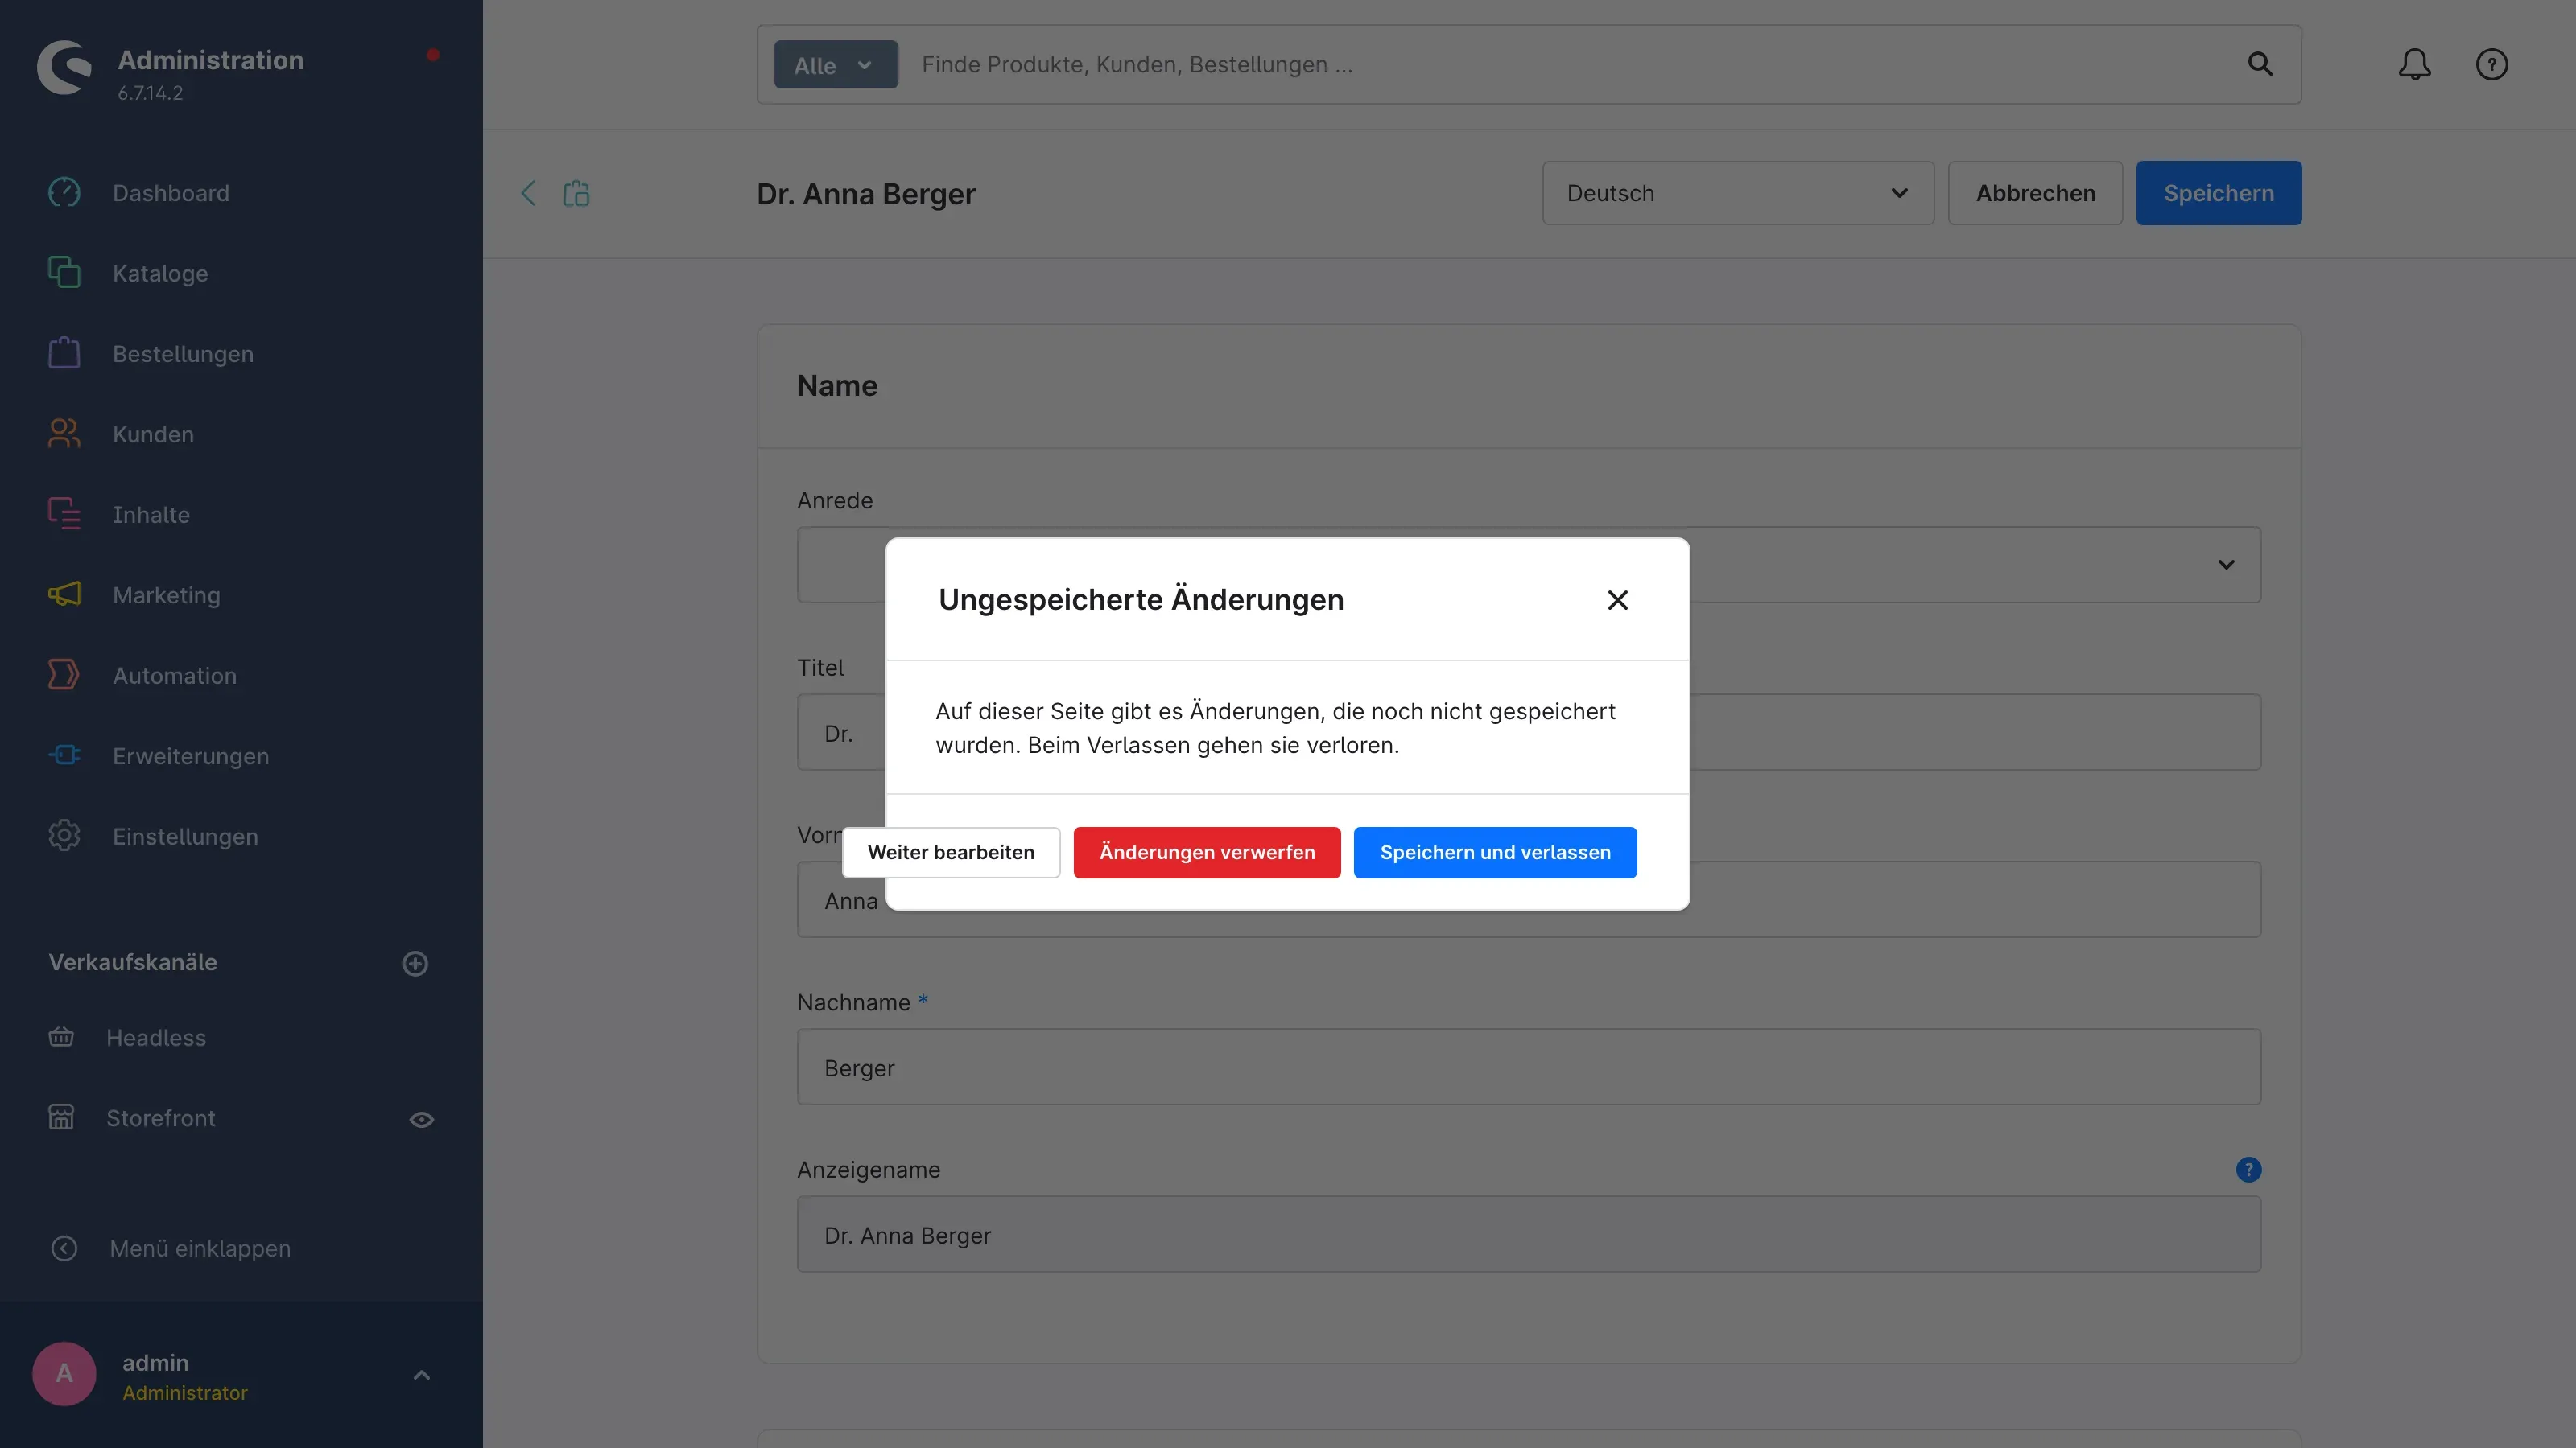Click the Shopware logo icon

click(64, 68)
